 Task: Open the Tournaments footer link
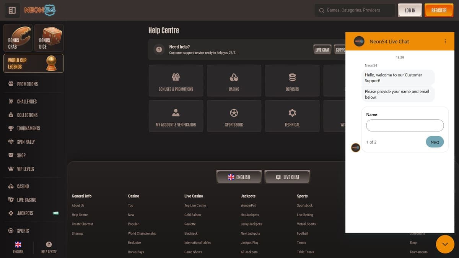(x=418, y=252)
